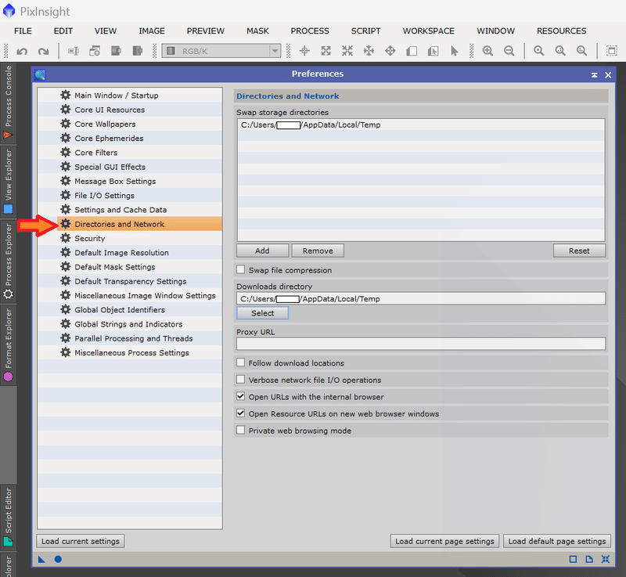Screen dimensions: 626x577
Task: Open the RGB/K channel dropdown
Action: (221, 51)
